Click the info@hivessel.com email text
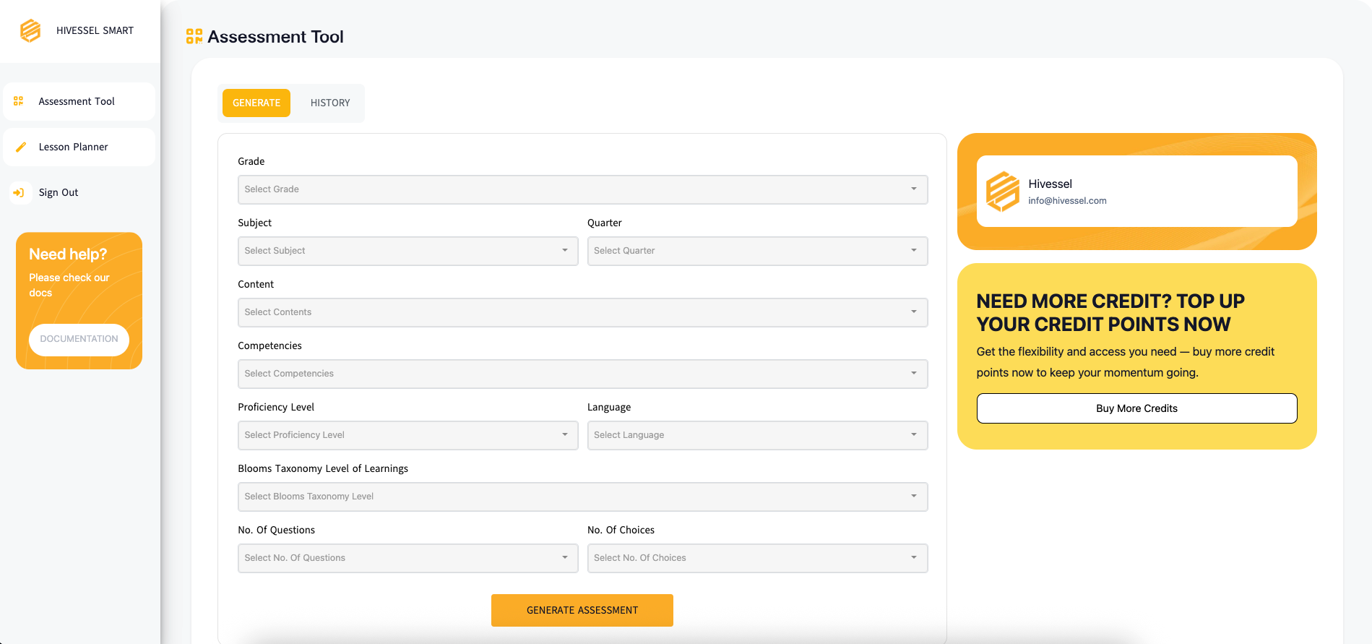 pyautogui.click(x=1067, y=201)
